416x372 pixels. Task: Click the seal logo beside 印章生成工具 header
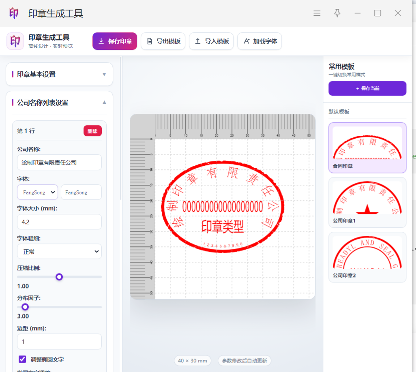[x=15, y=41]
